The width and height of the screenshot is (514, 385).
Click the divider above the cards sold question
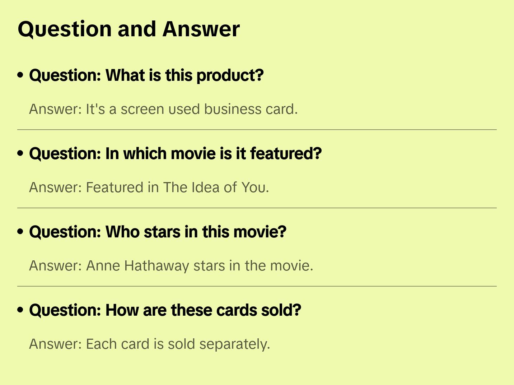[x=257, y=286]
